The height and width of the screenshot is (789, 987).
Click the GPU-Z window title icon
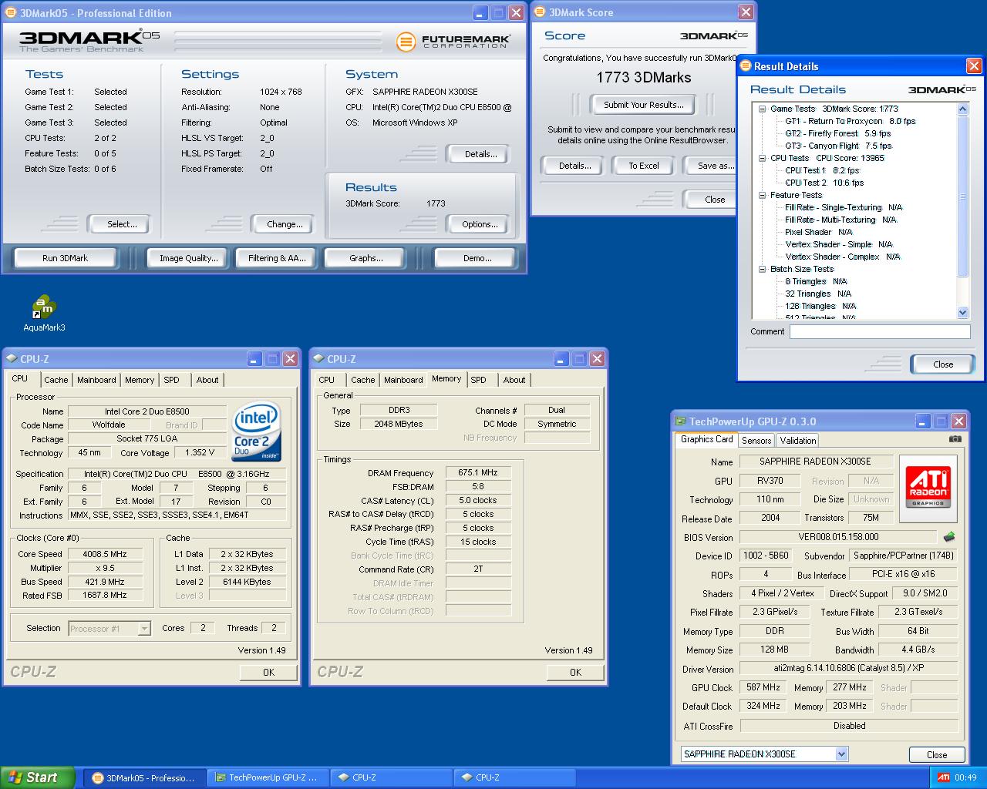tap(680, 421)
